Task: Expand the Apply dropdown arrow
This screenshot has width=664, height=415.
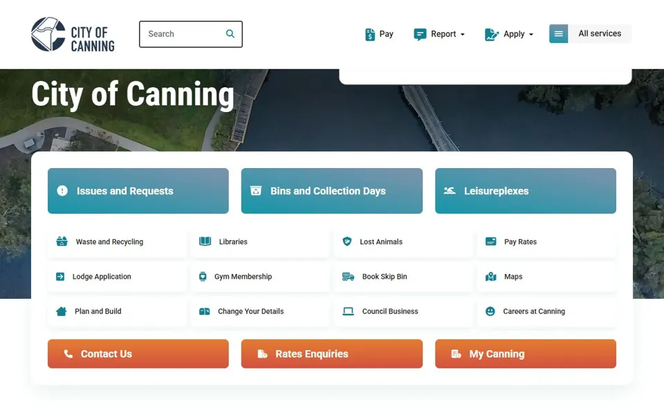Action: 531,35
